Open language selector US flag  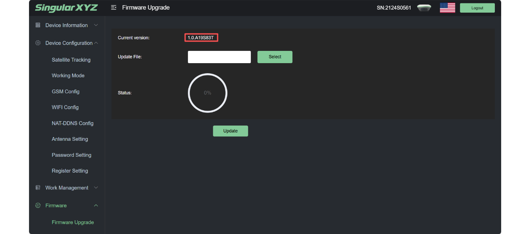coord(447,8)
